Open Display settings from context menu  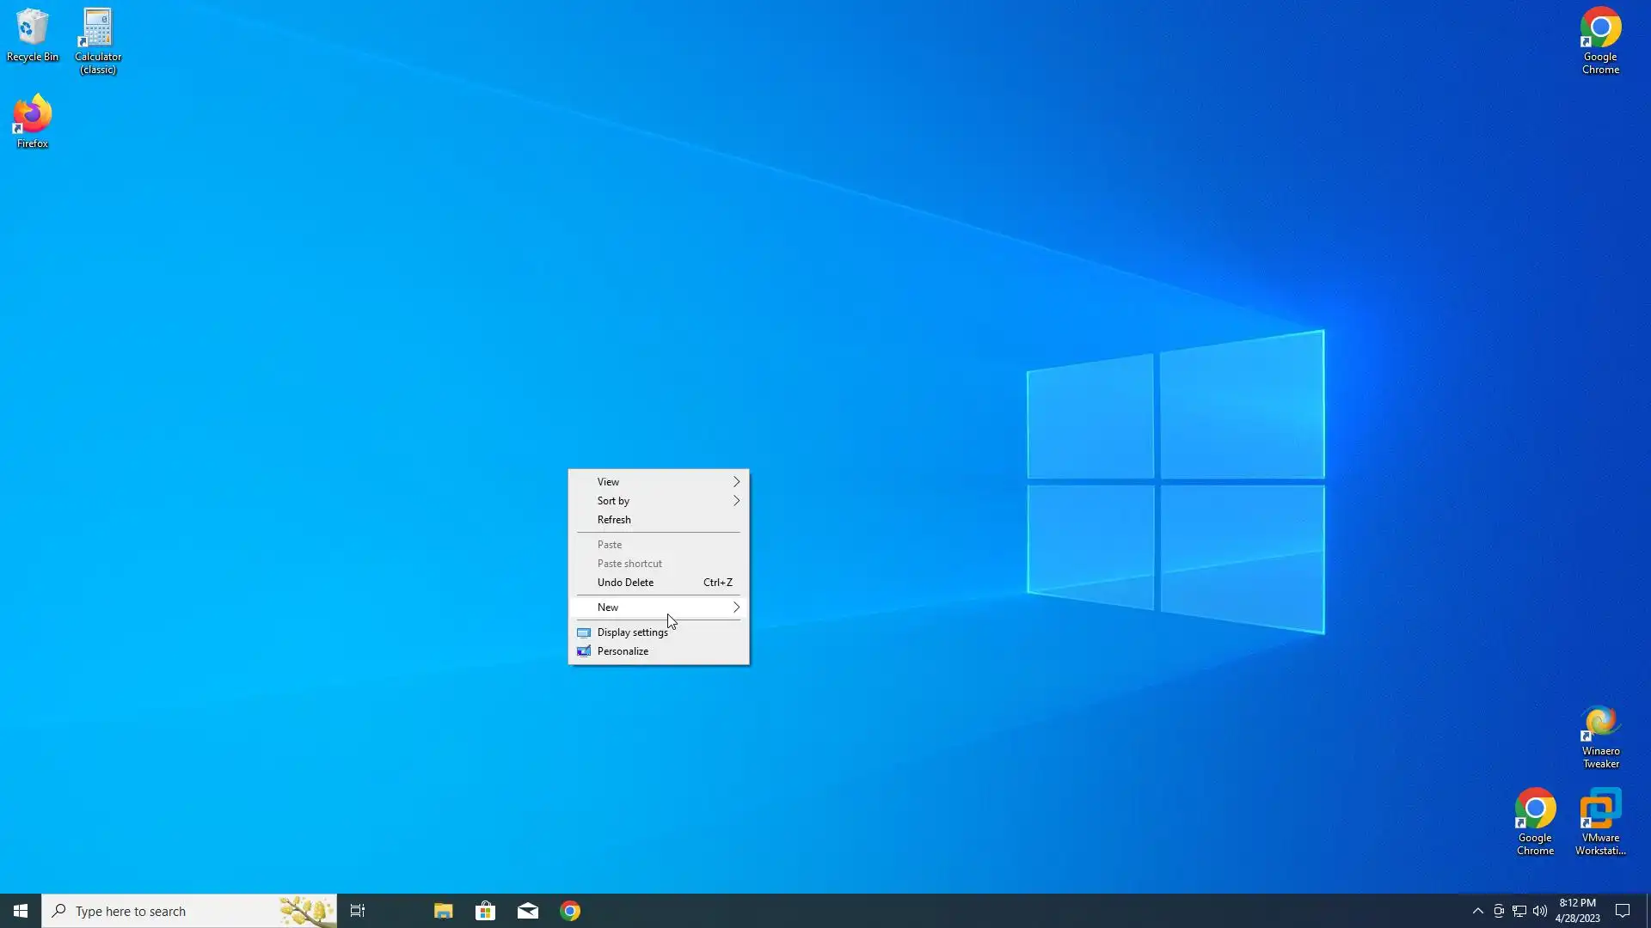click(632, 632)
